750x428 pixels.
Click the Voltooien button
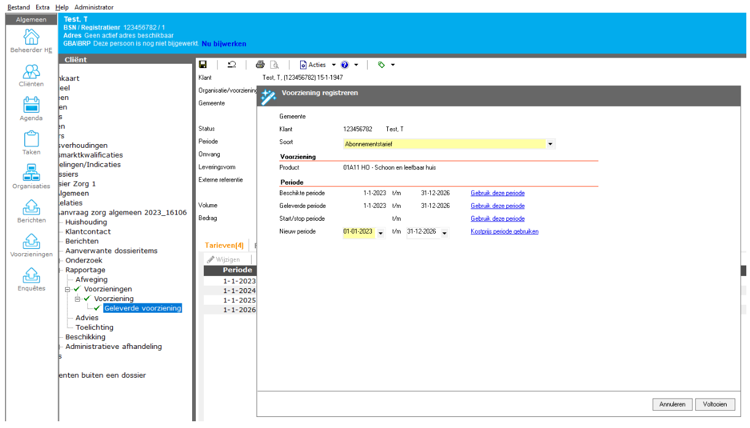[x=714, y=404]
